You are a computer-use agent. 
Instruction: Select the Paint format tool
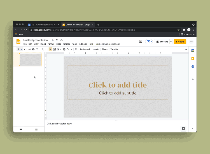point(37,49)
